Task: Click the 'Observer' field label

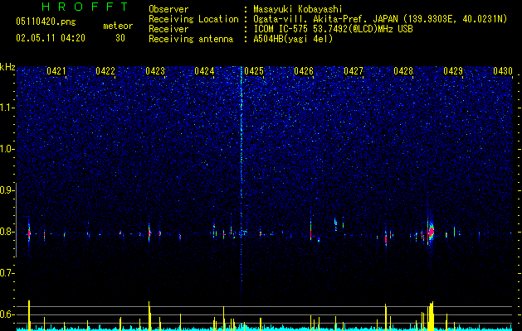Action: tap(168, 9)
